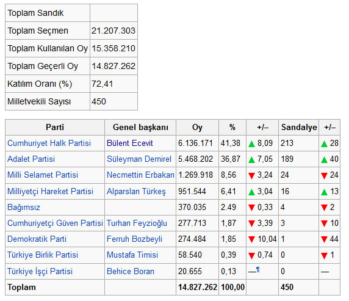The width and height of the screenshot is (349, 301).
Task: Open Türkiye Birlik Partisi link
Action: click(43, 255)
